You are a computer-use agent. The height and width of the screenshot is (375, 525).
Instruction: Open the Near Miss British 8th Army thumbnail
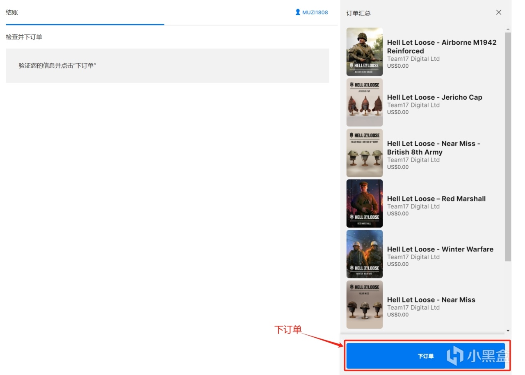(x=365, y=153)
